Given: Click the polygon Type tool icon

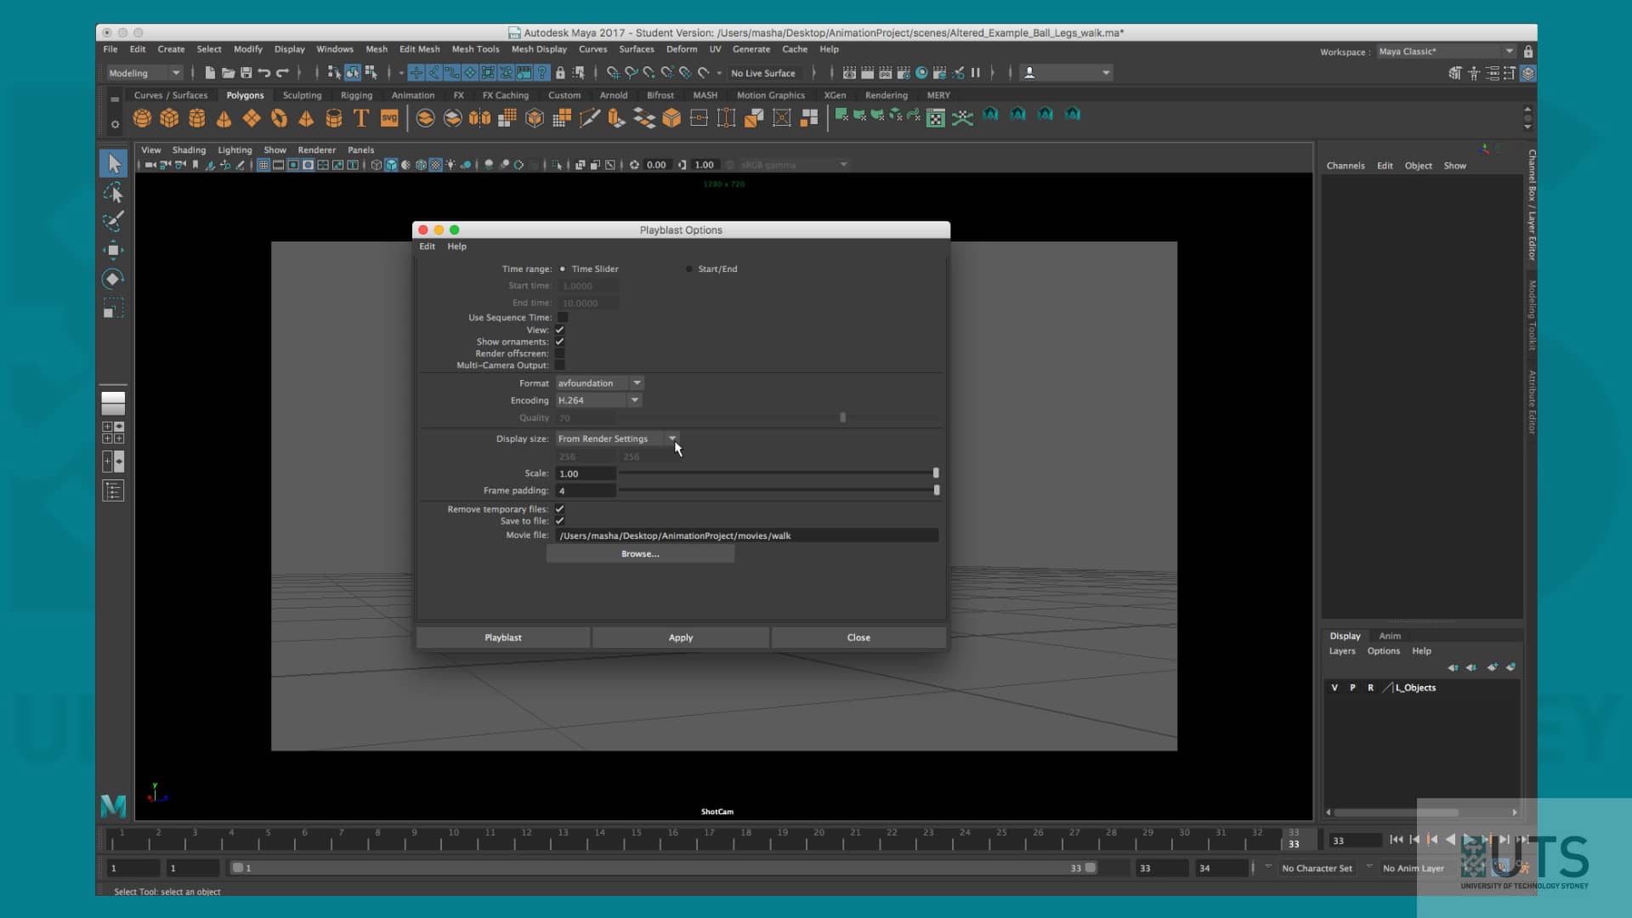Looking at the screenshot, I should 361,118.
